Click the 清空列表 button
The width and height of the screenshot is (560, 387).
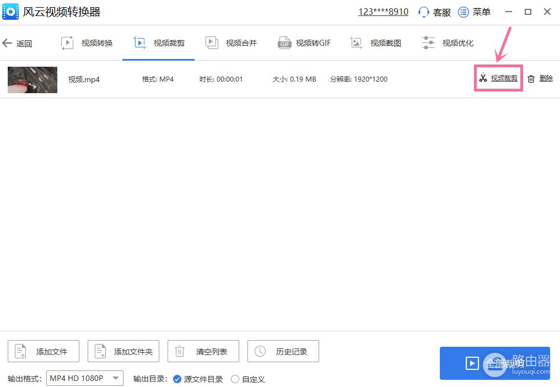point(203,351)
